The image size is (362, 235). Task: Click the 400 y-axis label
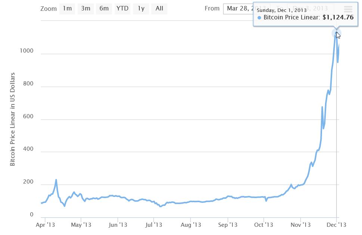pyautogui.click(x=28, y=149)
